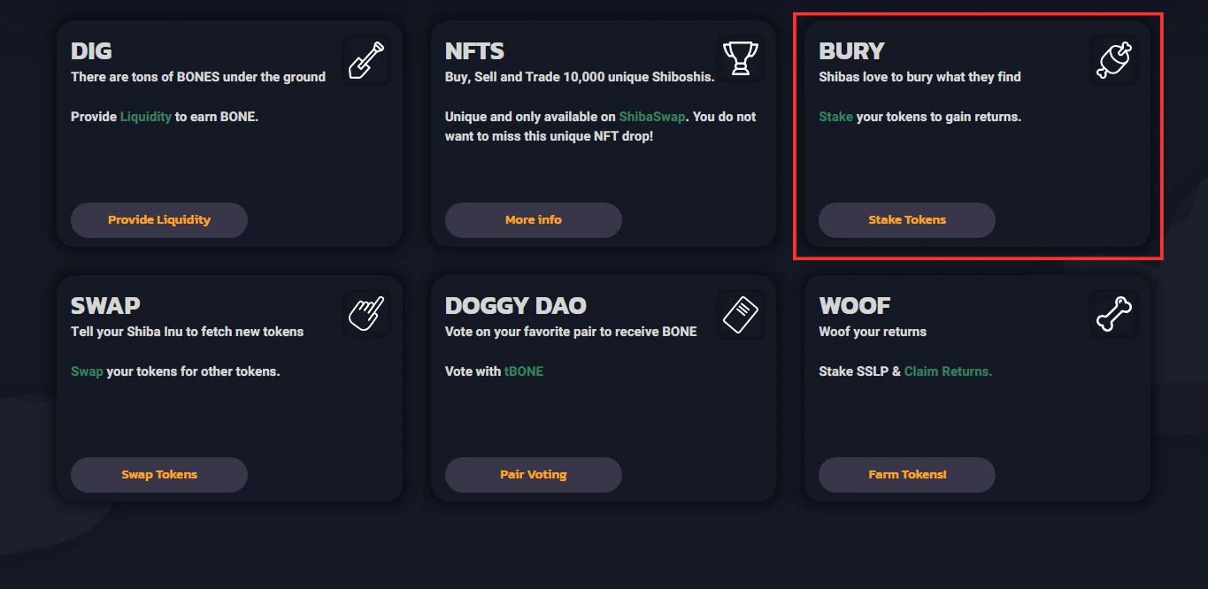Select the BURY card heading

(x=852, y=51)
